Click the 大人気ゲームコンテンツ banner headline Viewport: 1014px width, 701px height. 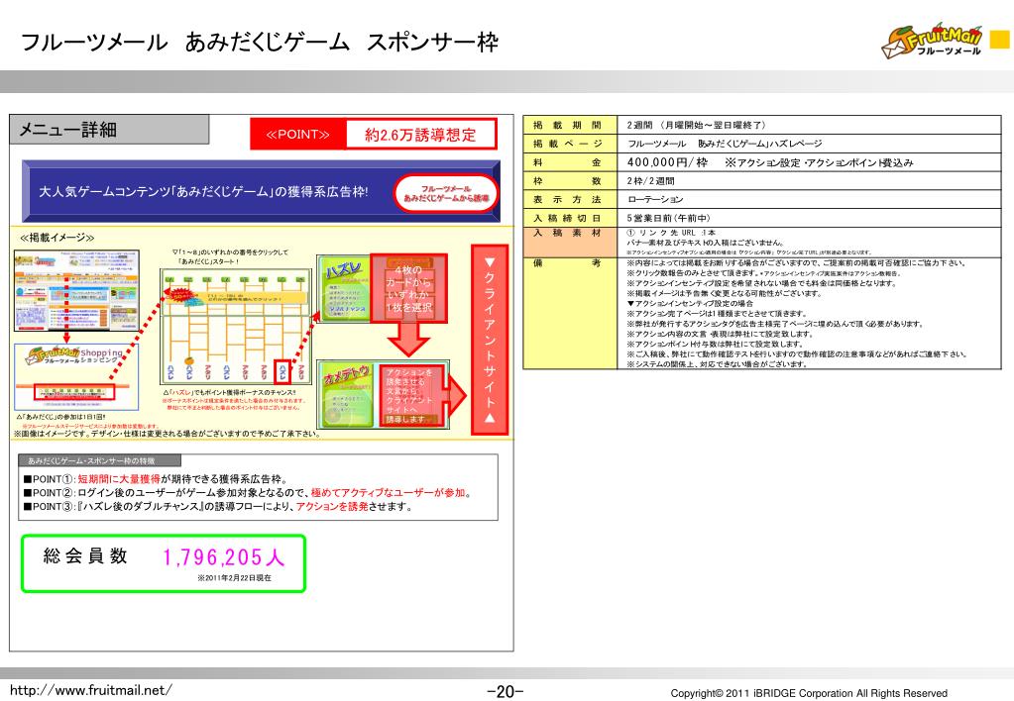[x=204, y=192]
